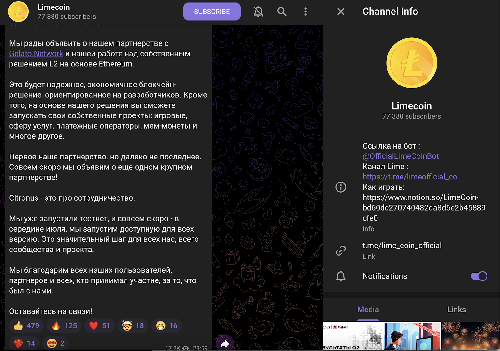Add grinning face reaction showing 16
The width and height of the screenshot is (500, 351).
(x=167, y=326)
